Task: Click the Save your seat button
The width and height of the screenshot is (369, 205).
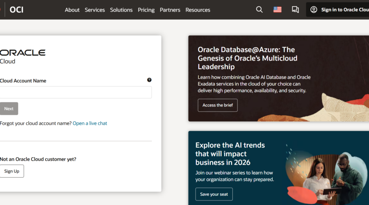Action: (x=214, y=194)
